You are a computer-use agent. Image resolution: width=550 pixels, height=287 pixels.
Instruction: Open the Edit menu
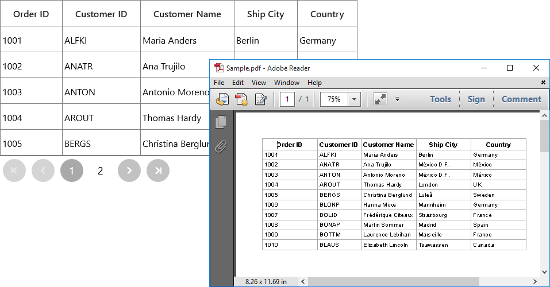pos(238,82)
